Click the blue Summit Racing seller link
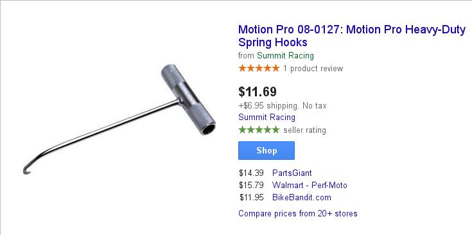 (267, 117)
